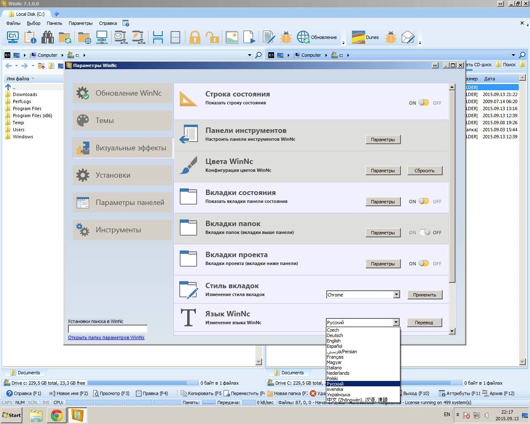Click the closed padlock encrypt icon

tap(195, 37)
